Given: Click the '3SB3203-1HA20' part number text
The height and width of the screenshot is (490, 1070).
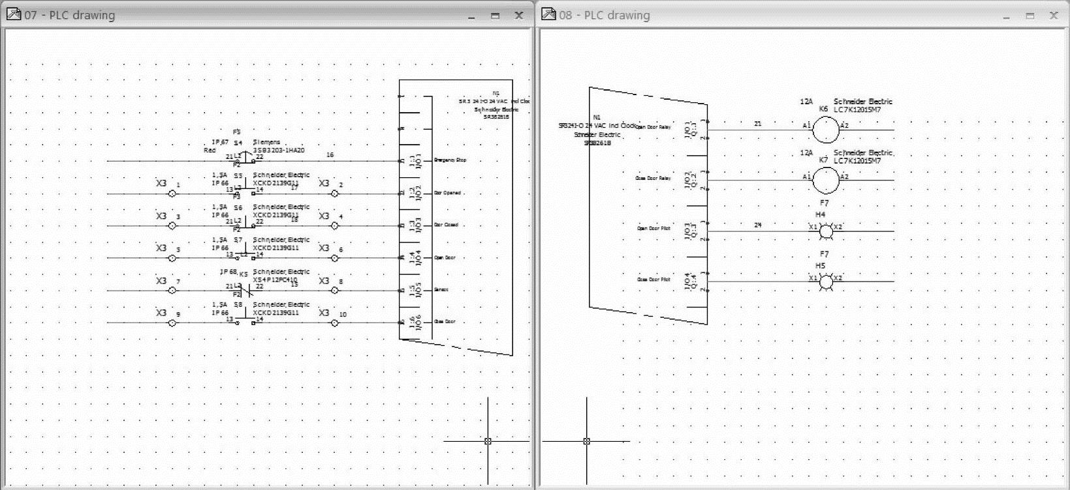Looking at the screenshot, I should pos(279,151).
